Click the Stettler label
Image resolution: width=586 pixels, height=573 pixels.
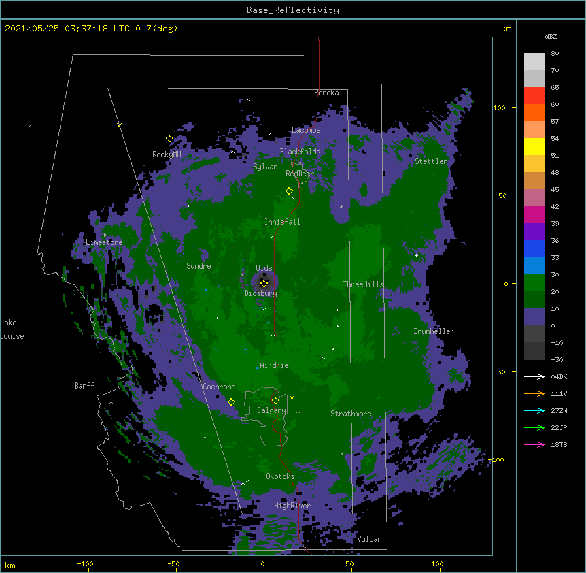pyautogui.click(x=431, y=161)
